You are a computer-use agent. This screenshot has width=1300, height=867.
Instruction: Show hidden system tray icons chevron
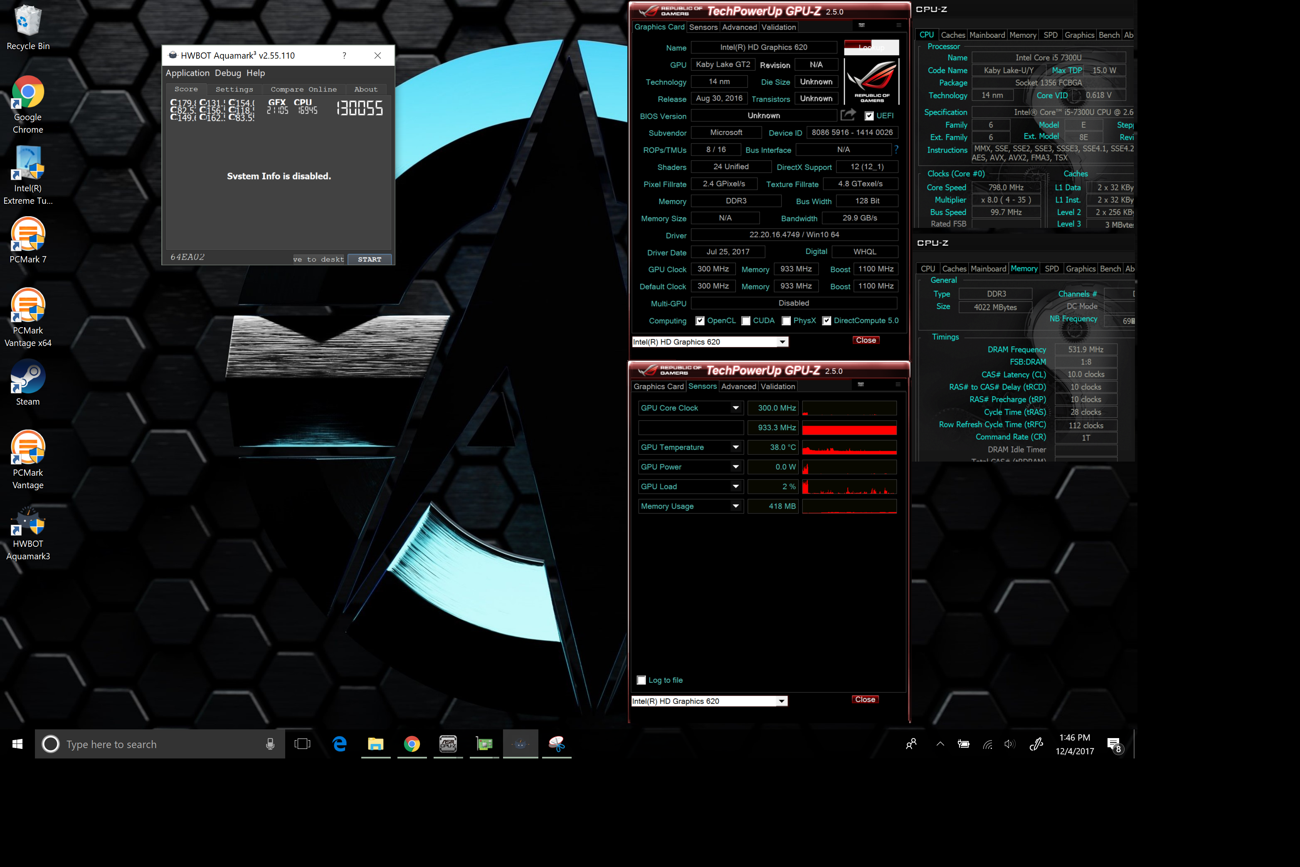point(940,744)
